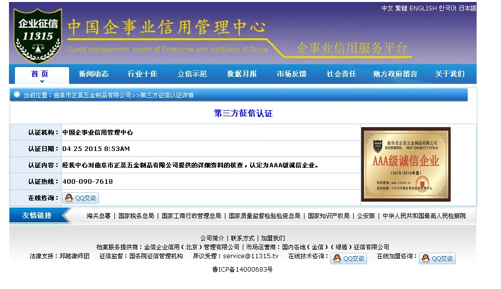This screenshot has height=289, width=501.
Task: Click the 企业征信 11315 shield logo
Action: [38, 35]
